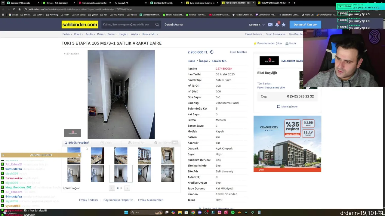The image size is (385, 216).
Task: Open the Google bookmark
Action: 13,15
